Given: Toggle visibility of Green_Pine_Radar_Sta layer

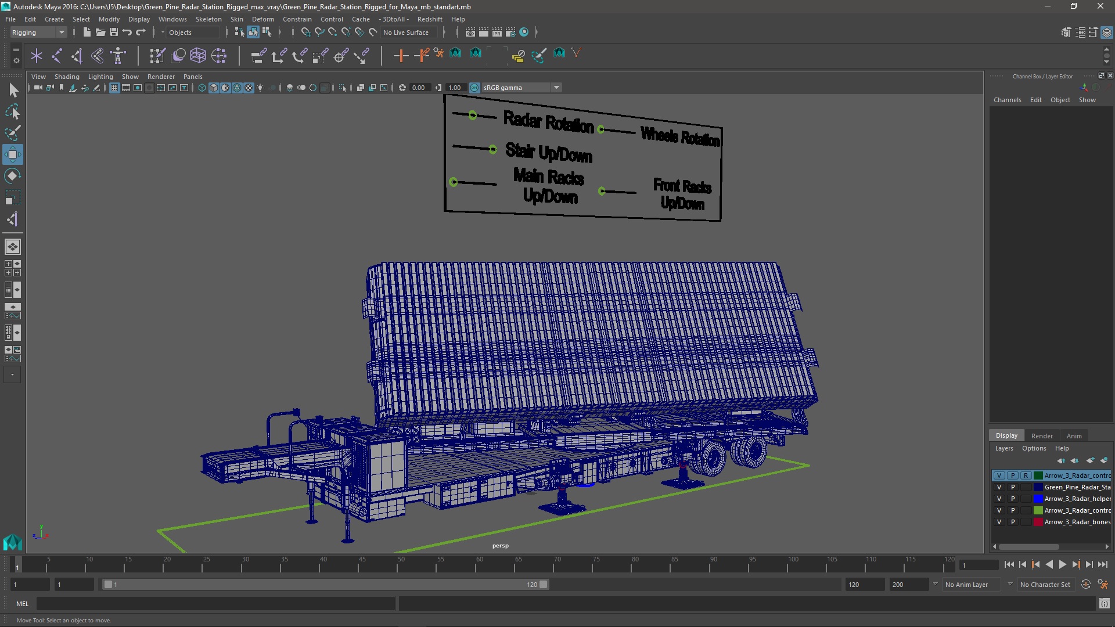Looking at the screenshot, I should pos(999,487).
